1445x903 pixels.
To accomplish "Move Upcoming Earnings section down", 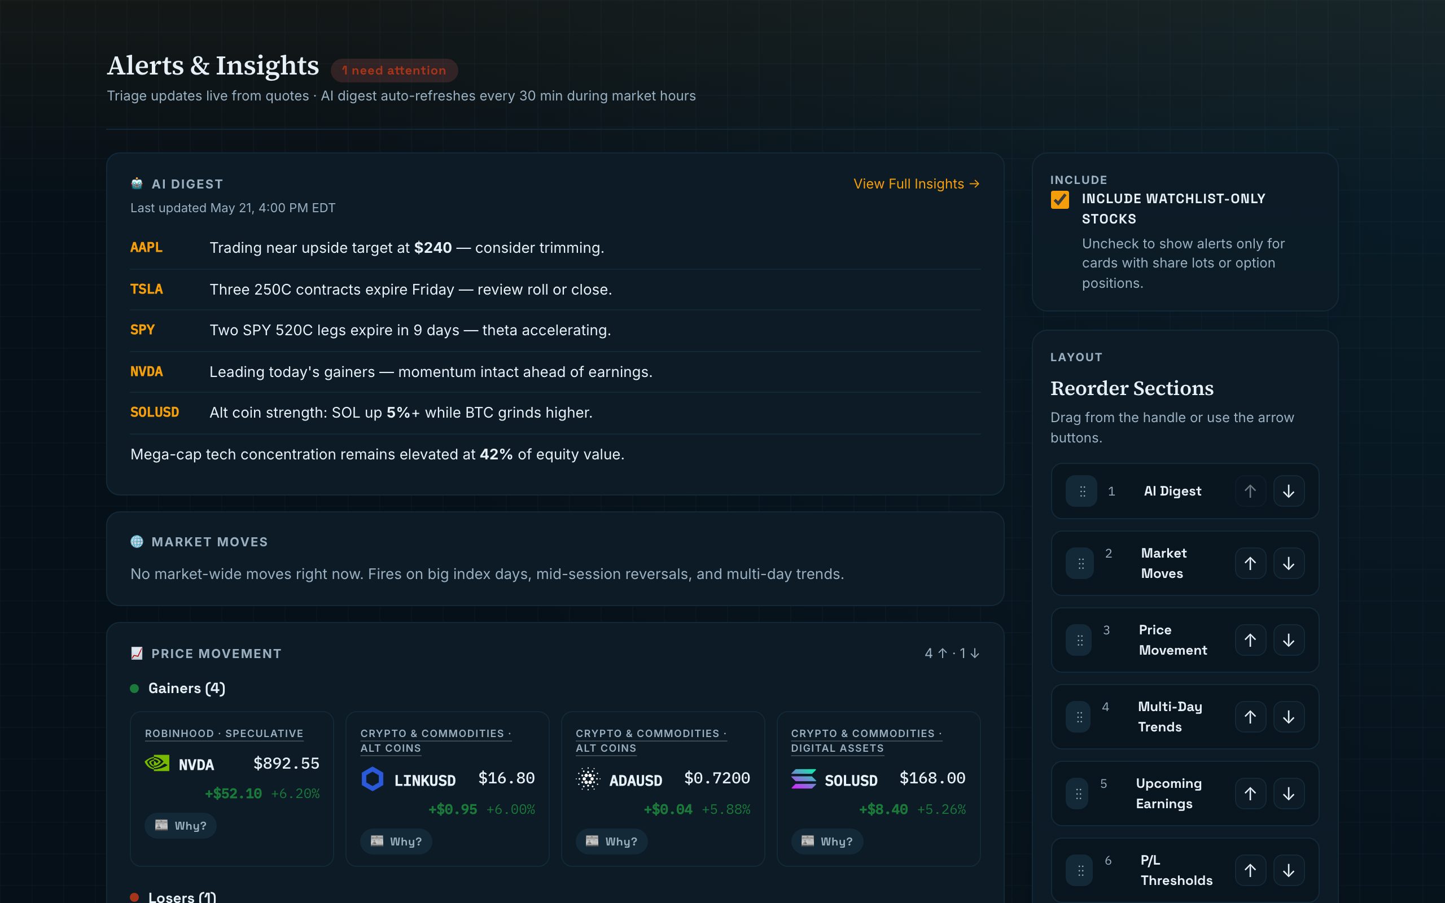I will click(x=1289, y=794).
